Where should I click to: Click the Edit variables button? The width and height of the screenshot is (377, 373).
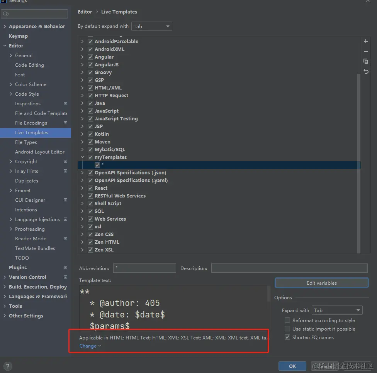click(x=322, y=283)
